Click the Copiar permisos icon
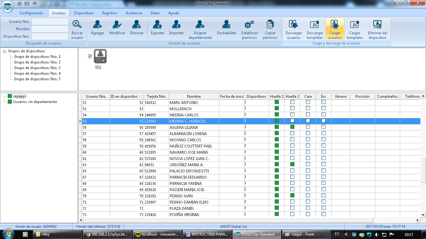This screenshot has height=239, width=426. [x=270, y=24]
